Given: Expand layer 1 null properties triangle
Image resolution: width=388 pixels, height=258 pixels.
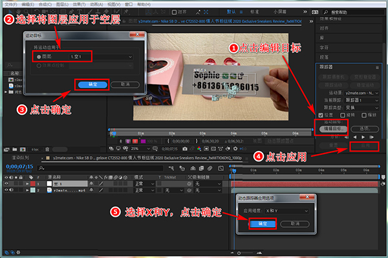Looking at the screenshot, I should pos(27,184).
